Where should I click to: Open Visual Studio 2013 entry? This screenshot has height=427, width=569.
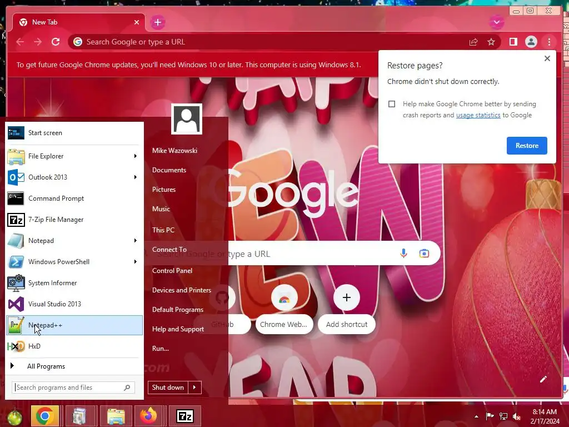coord(74,304)
